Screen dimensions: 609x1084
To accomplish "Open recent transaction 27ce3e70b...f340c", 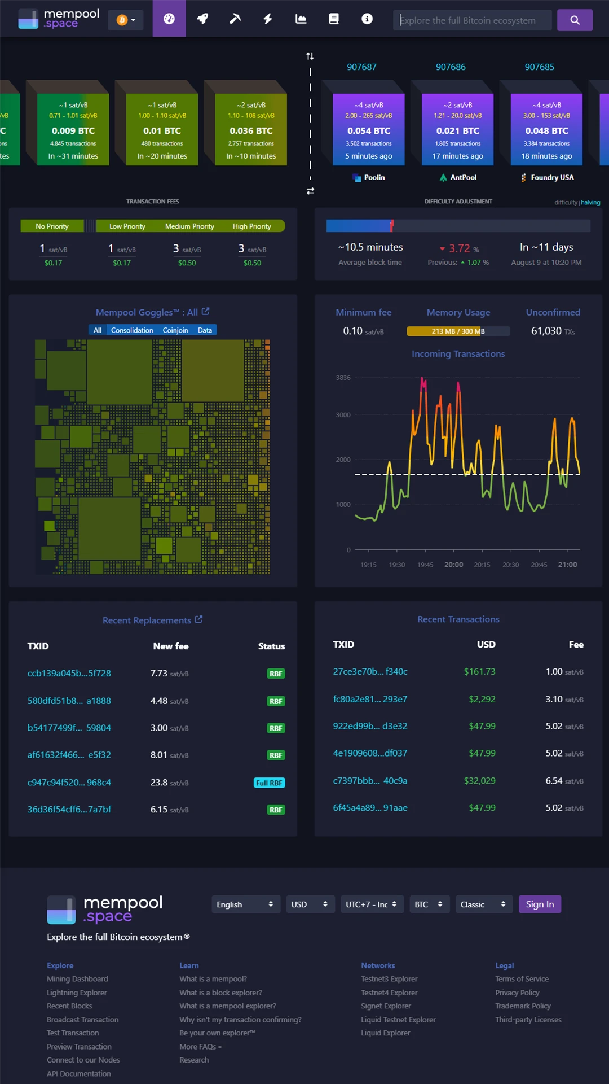I will [370, 672].
